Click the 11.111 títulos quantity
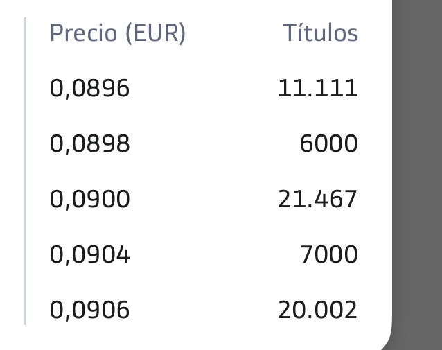The width and height of the screenshot is (442, 350). [x=318, y=88]
